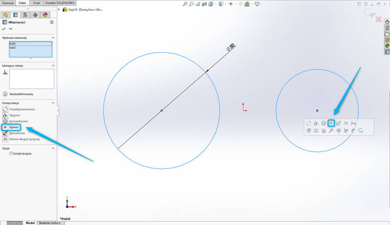
Task: Collapse the Dodaj relacje section
Action: click(53, 103)
